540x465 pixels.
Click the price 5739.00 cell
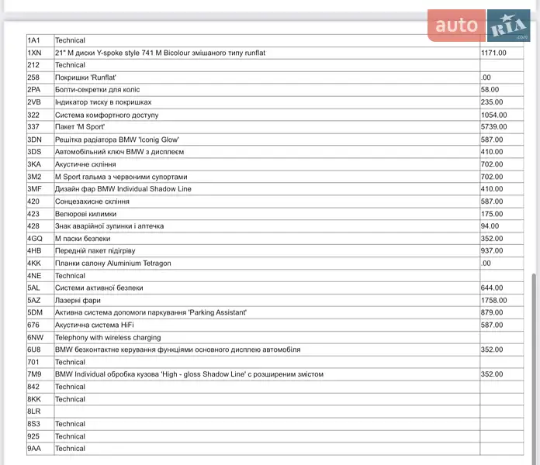pos(493,127)
